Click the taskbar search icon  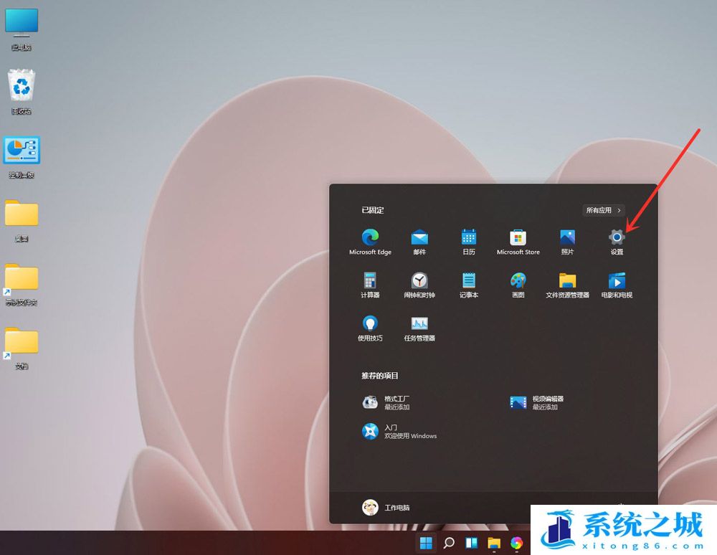[449, 543]
